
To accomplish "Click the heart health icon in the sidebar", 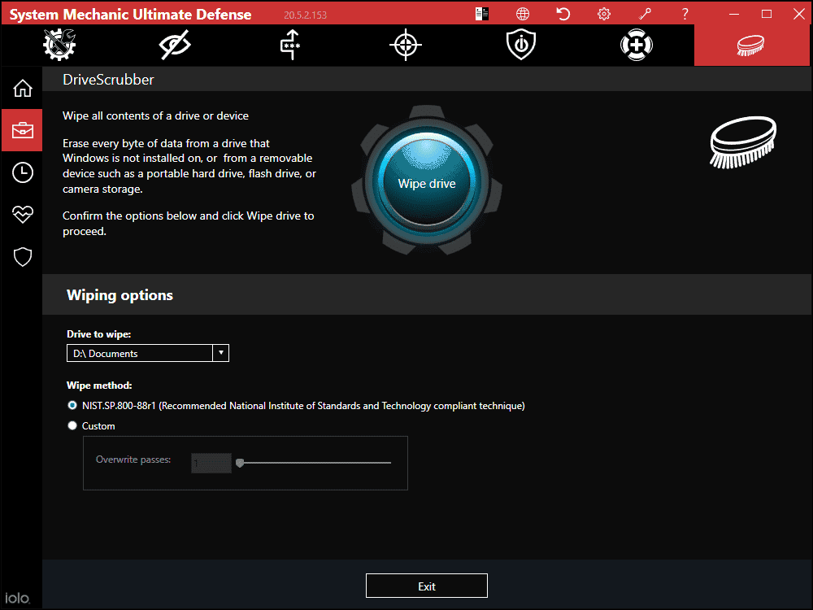I will [x=21, y=215].
